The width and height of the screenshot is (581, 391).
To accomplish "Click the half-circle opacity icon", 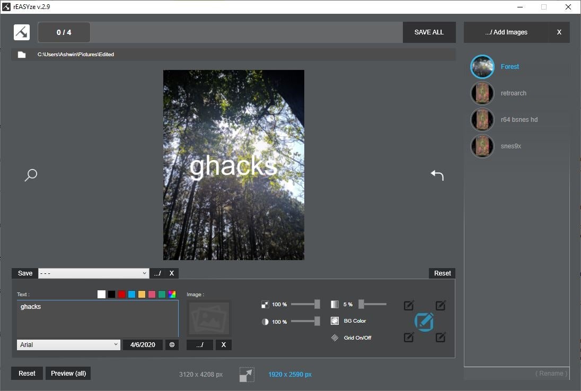I will (x=265, y=322).
